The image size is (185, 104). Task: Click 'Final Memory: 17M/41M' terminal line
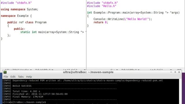click(23, 97)
